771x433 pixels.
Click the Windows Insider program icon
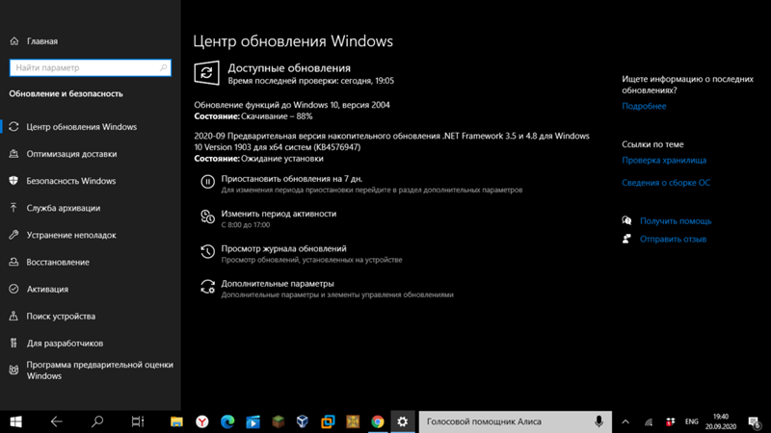(x=13, y=369)
